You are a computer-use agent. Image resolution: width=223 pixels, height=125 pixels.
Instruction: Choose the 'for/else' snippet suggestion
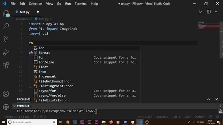pos(87,62)
